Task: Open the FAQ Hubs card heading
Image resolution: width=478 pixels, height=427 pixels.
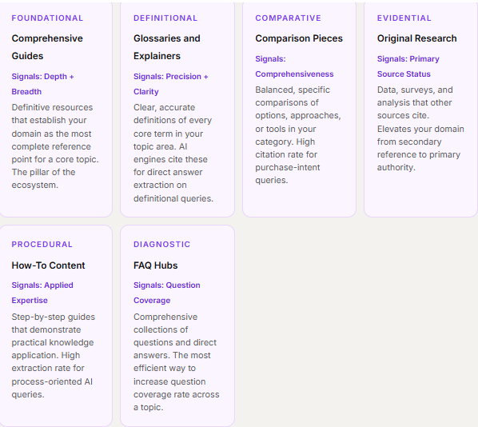Action: coord(156,265)
